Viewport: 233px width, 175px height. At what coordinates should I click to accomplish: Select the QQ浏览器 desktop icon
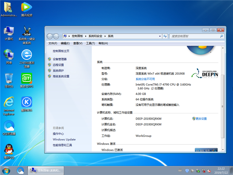click(x=9, y=128)
